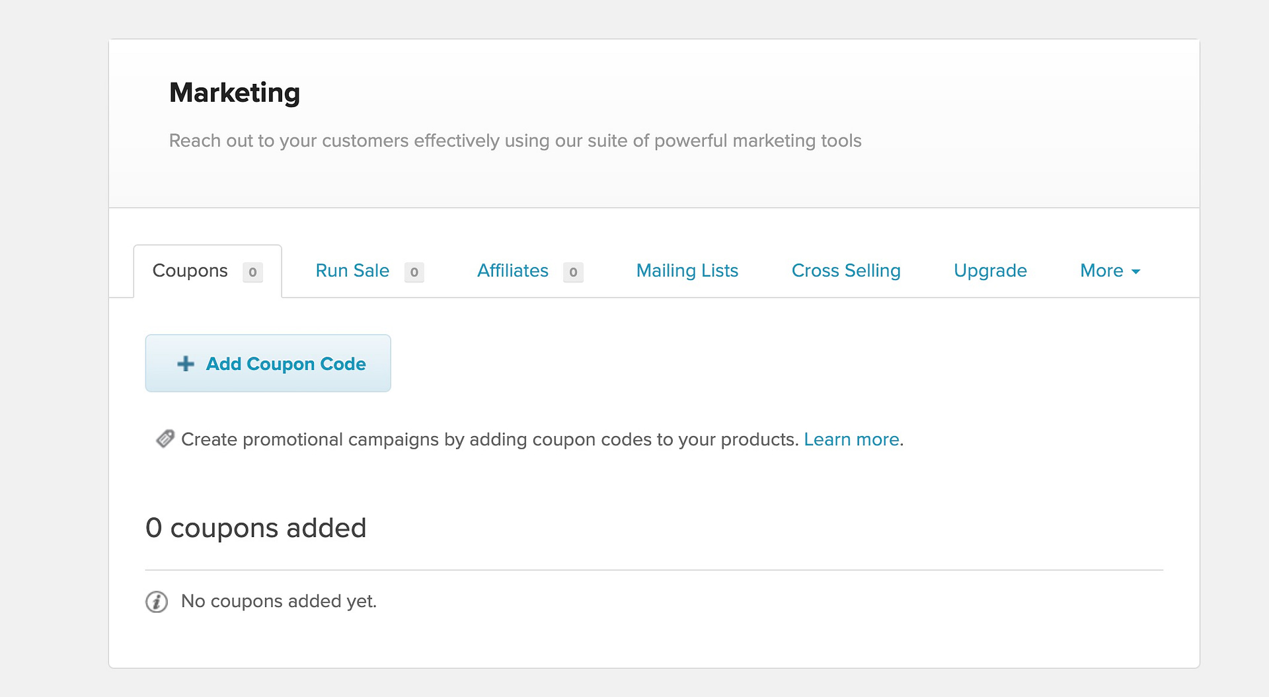This screenshot has height=697, width=1269.
Task: Click the coupon tag icon beside the description
Action: pos(165,439)
